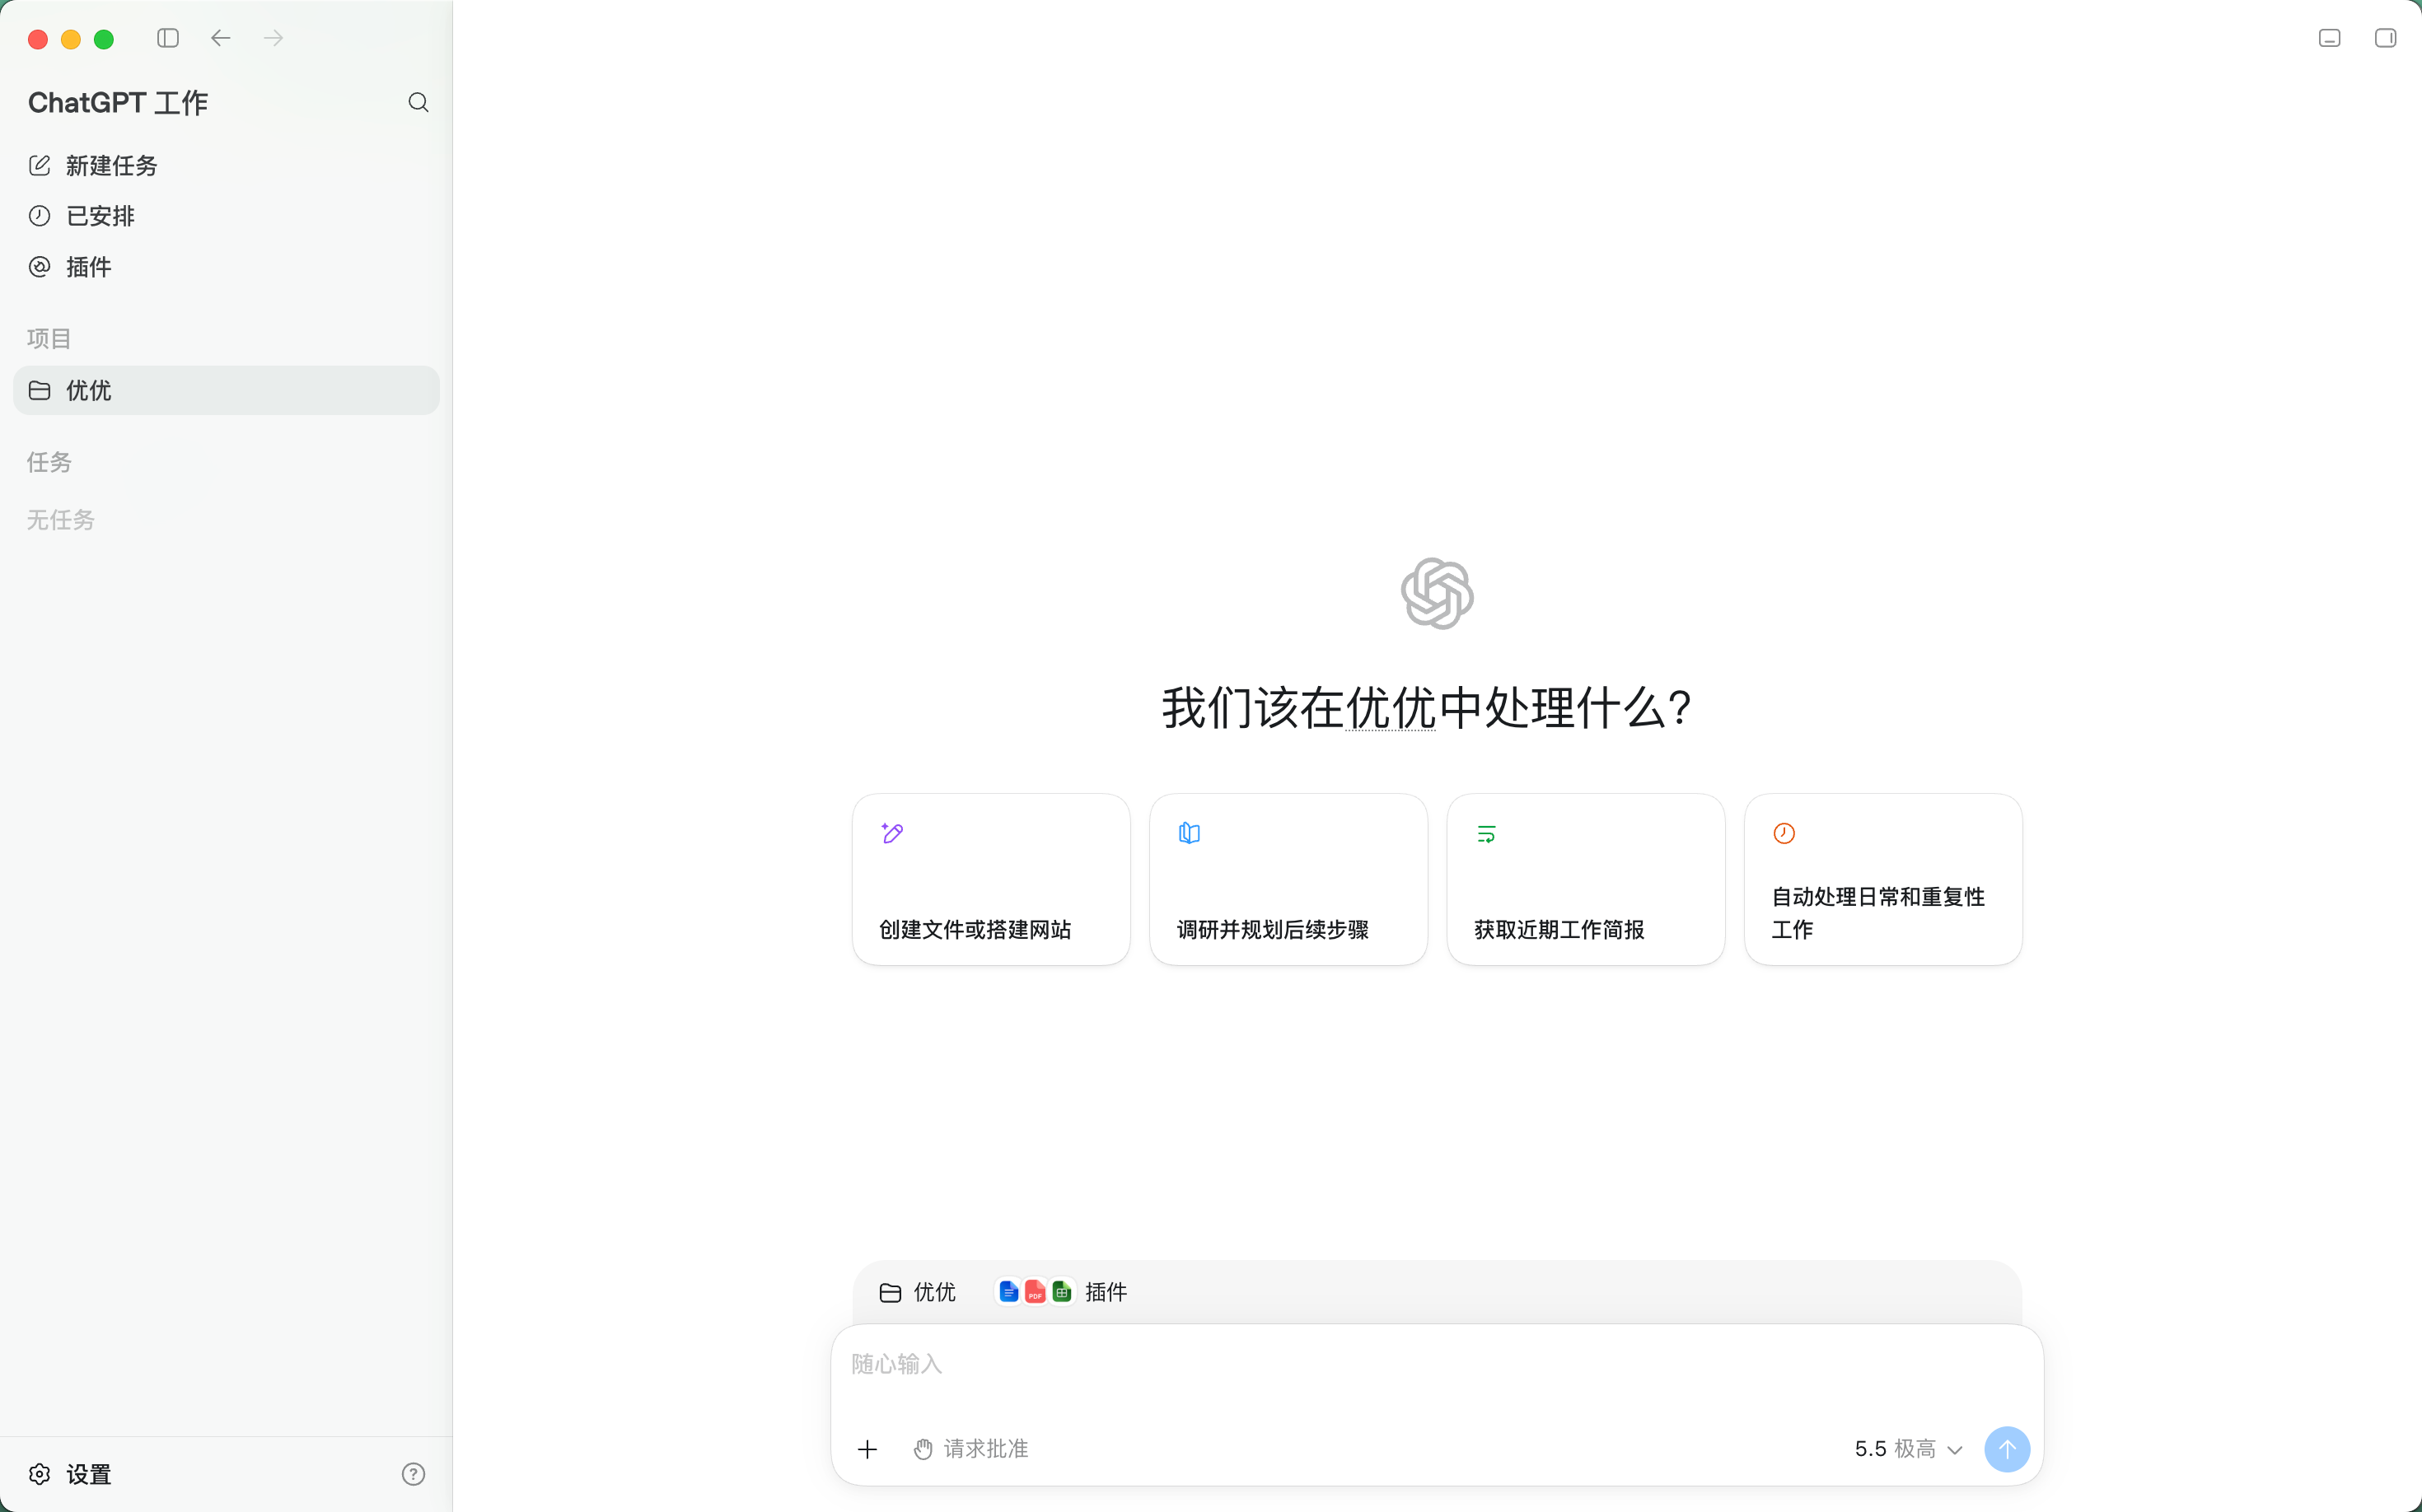The height and width of the screenshot is (1512, 2422).
Task: Open 插件 chip above the input box
Action: point(1063,1292)
